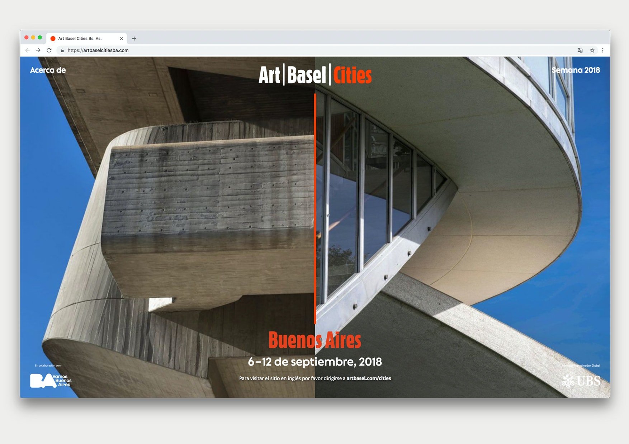Open the Acerca de page link
The height and width of the screenshot is (444, 629).
(x=48, y=70)
